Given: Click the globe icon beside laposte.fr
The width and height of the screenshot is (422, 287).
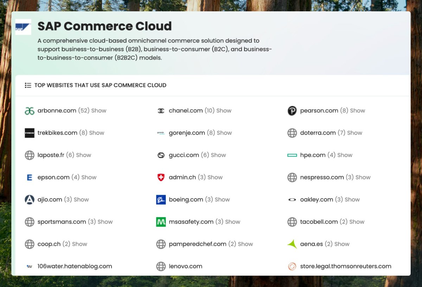Looking at the screenshot, I should [x=30, y=155].
